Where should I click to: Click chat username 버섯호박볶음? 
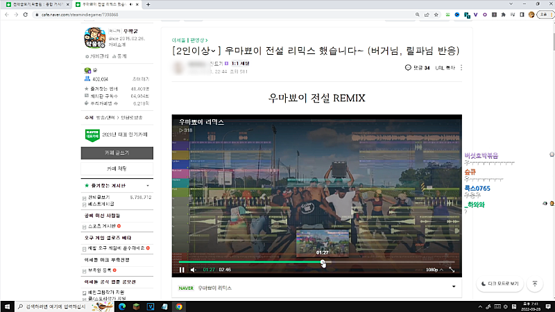(x=481, y=155)
